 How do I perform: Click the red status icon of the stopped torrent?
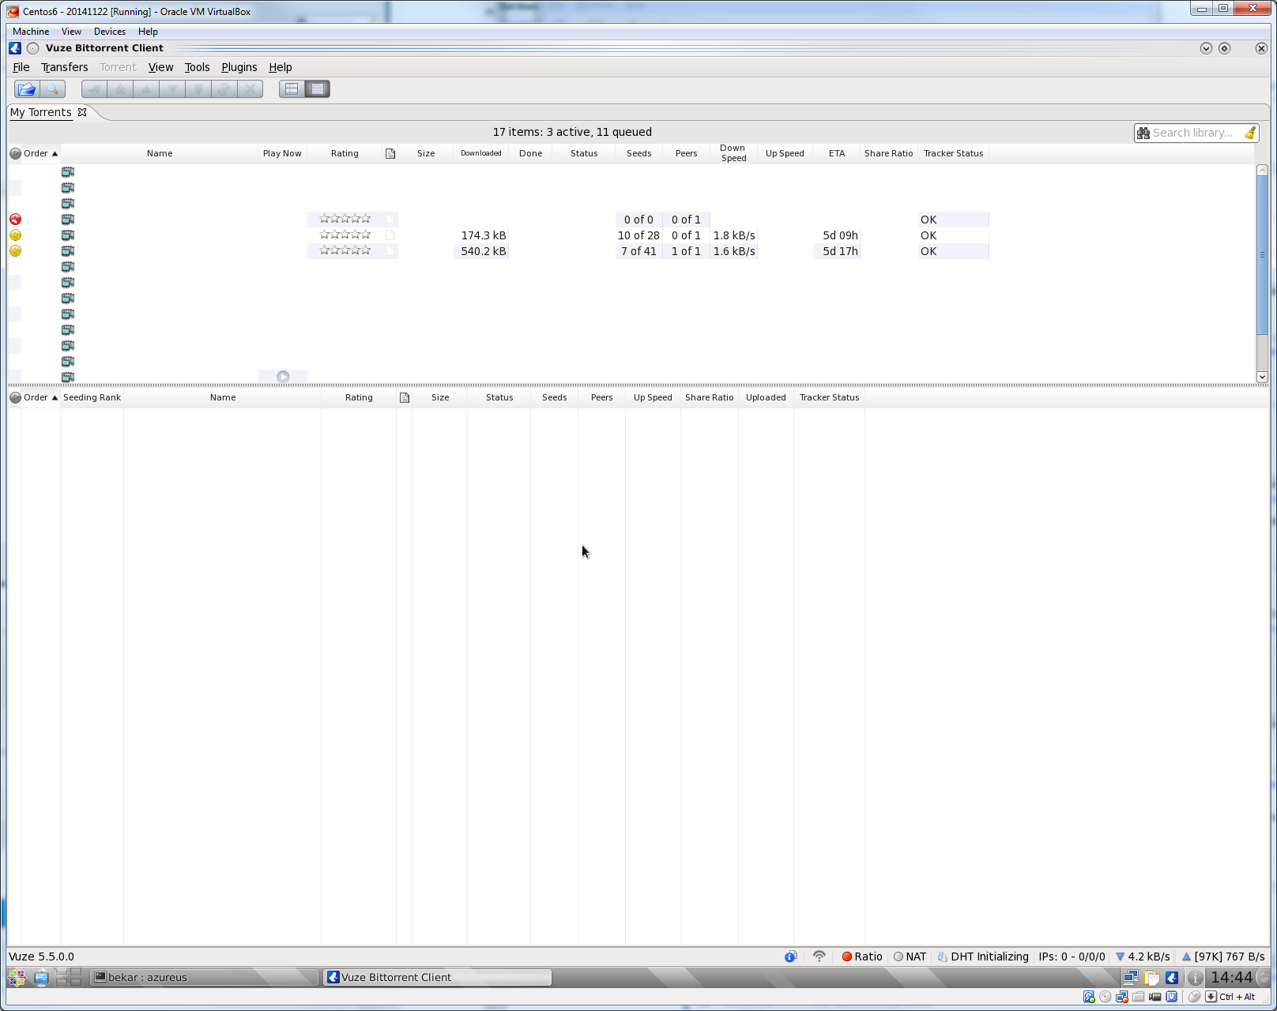tap(15, 220)
